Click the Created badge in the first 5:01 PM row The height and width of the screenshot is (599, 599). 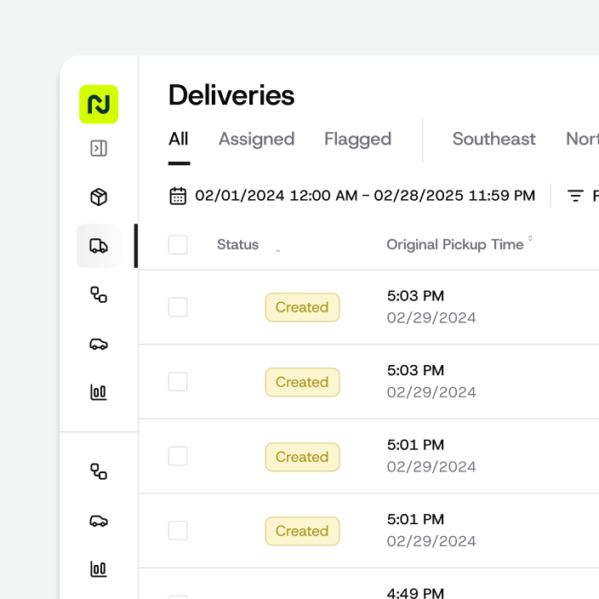coord(302,457)
